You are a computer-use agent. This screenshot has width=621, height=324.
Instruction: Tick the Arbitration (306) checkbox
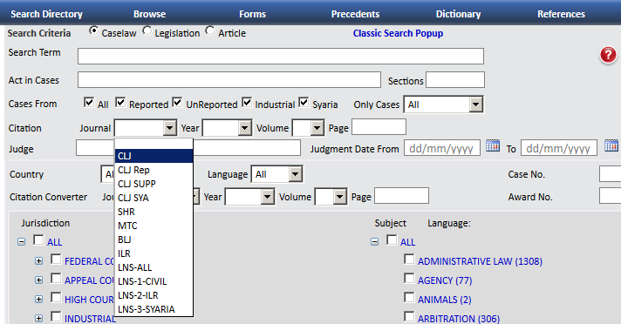click(x=409, y=316)
